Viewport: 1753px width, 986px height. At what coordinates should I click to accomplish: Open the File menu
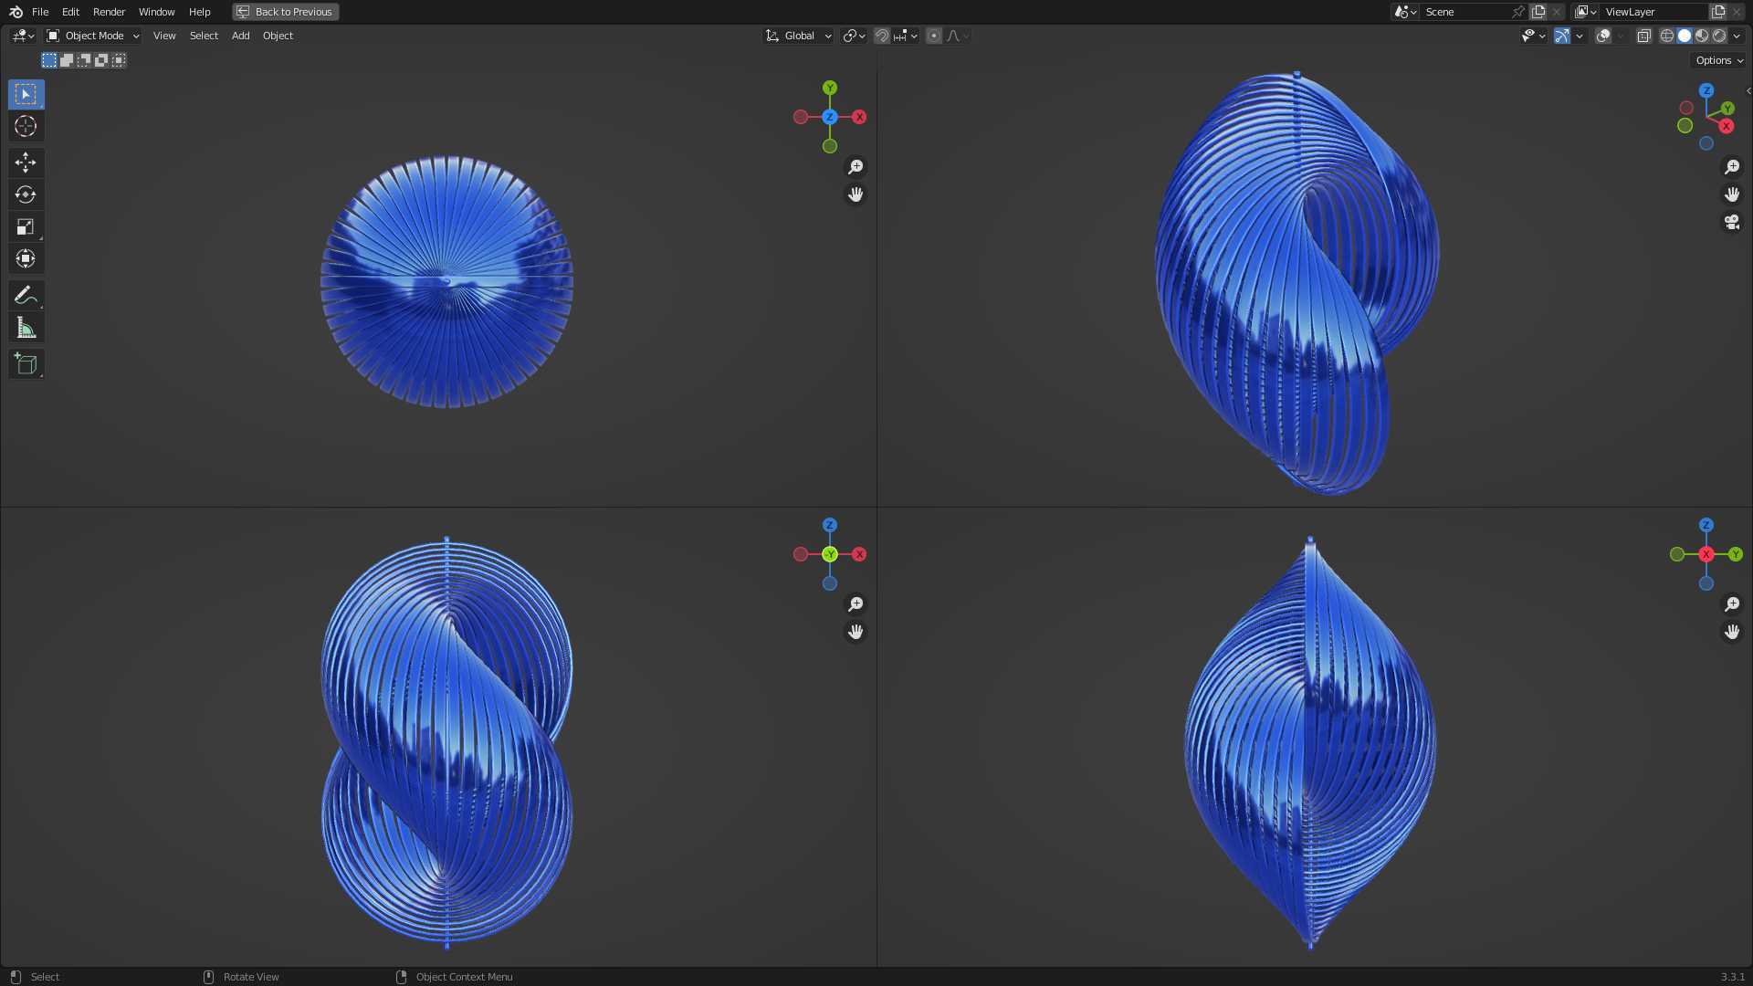40,12
